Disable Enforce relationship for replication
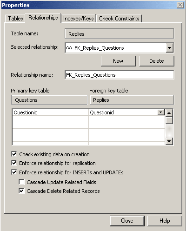Viewport: 186px width, 231px height. 14,163
